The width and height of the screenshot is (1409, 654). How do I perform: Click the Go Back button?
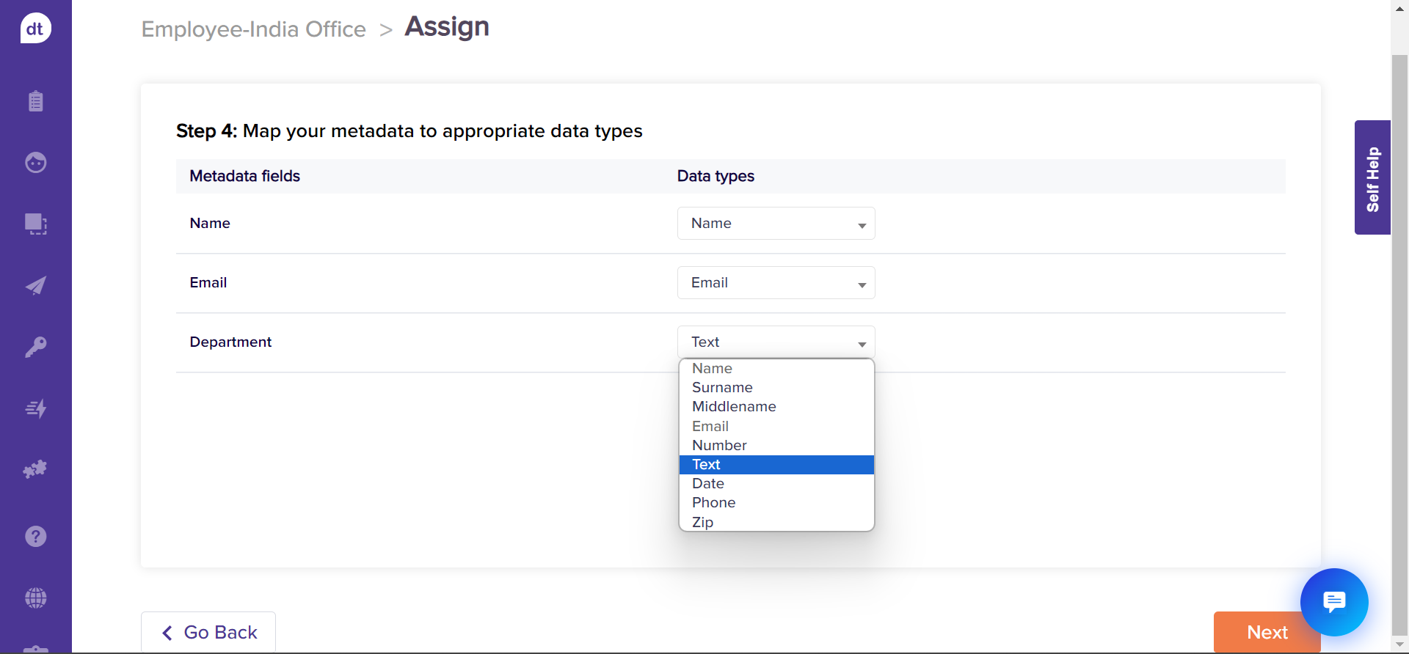pyautogui.click(x=208, y=632)
